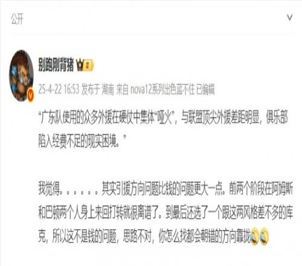Viewport: 302px width, 266px height.
Task: Expand the chevron menu beside 公开
Action: coord(290,18)
